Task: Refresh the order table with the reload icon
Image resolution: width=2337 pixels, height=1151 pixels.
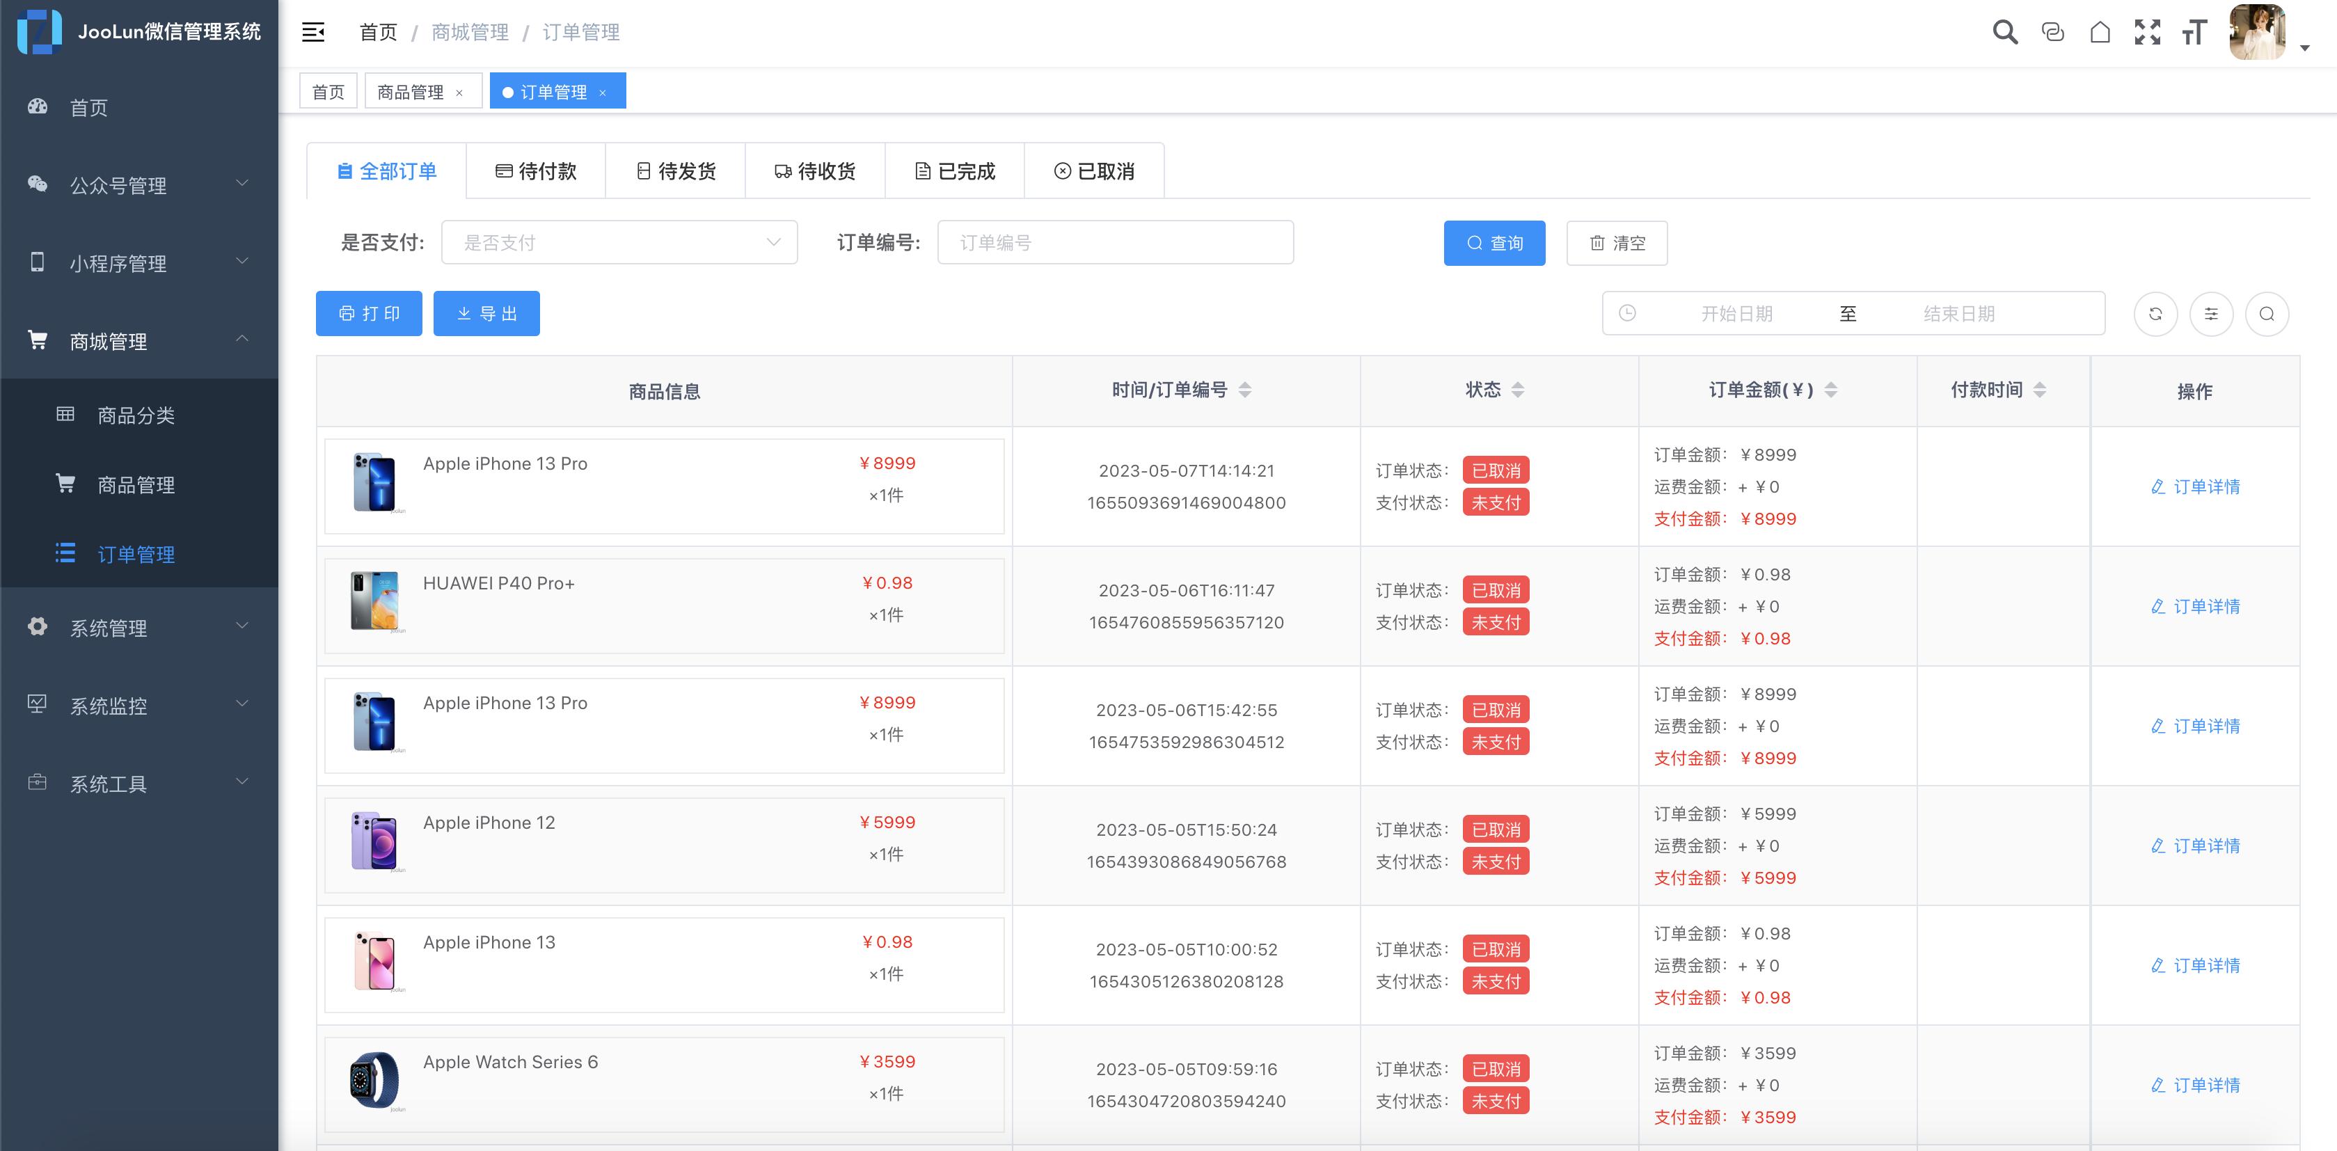Action: coord(2155,313)
